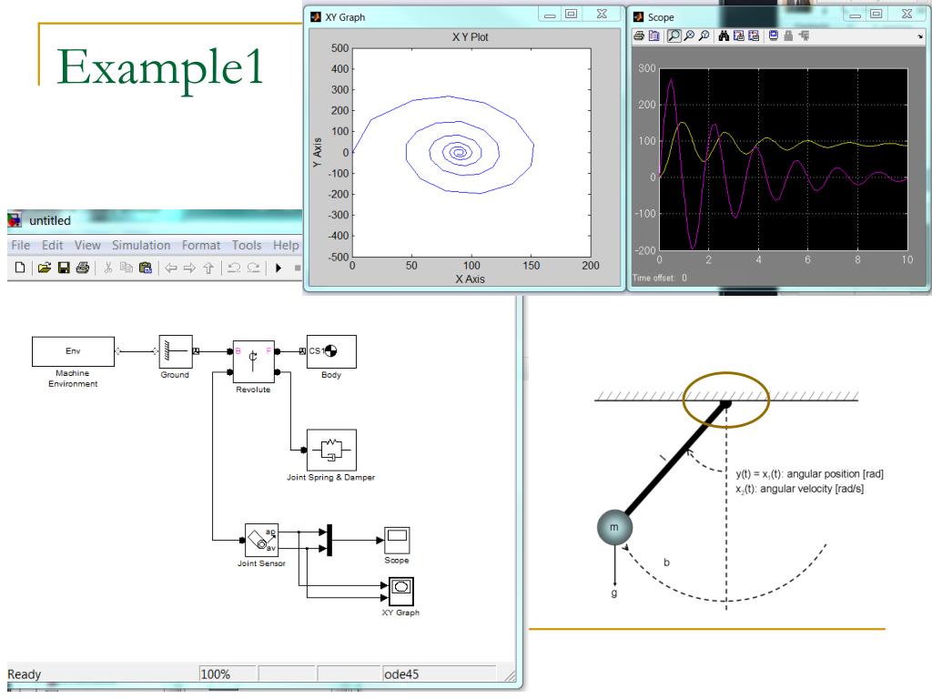The image size is (932, 699).
Task: Cut selection with the scissors icon
Action: (107, 268)
